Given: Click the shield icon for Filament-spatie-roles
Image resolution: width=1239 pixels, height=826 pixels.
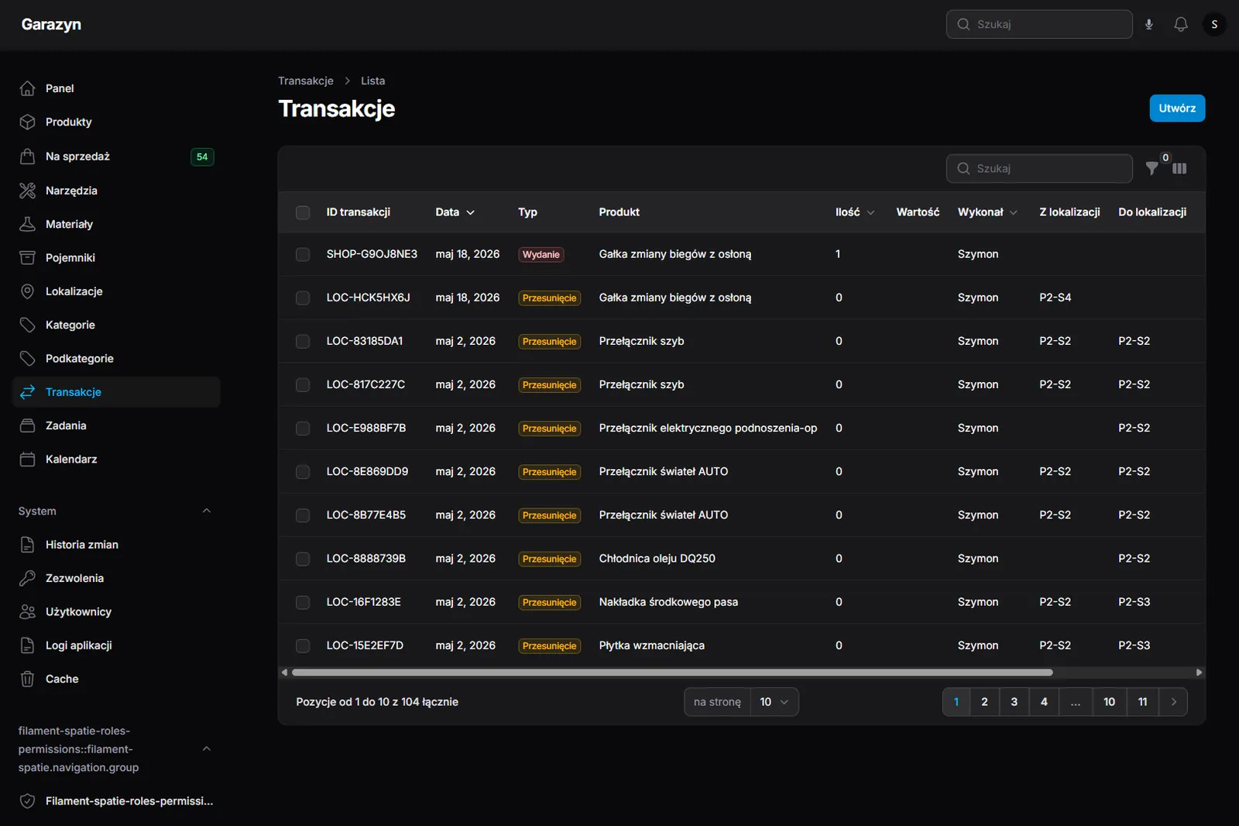Looking at the screenshot, I should pyautogui.click(x=27, y=801).
